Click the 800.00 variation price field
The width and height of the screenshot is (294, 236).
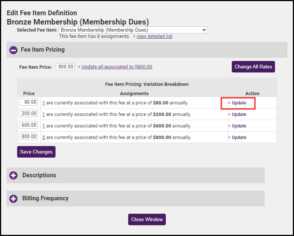29,137
